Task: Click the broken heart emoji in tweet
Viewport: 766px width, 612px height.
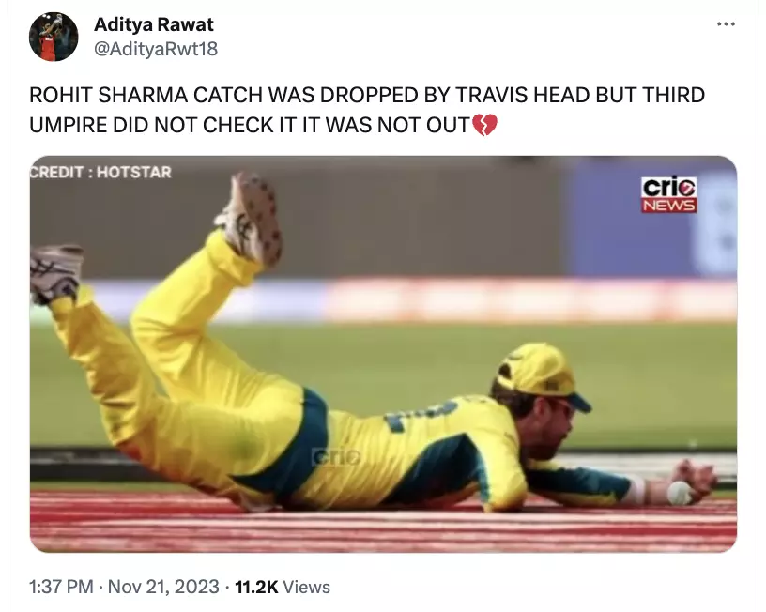Action: pos(484,125)
